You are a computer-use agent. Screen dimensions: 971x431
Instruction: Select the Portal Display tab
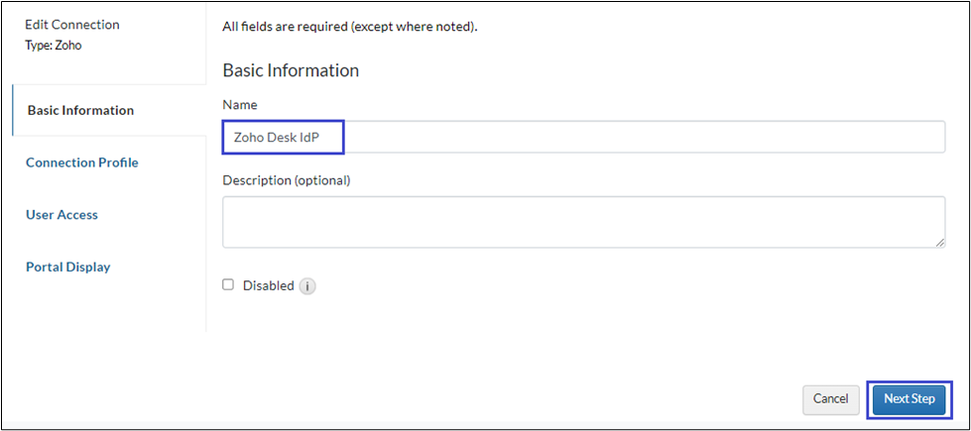point(67,267)
